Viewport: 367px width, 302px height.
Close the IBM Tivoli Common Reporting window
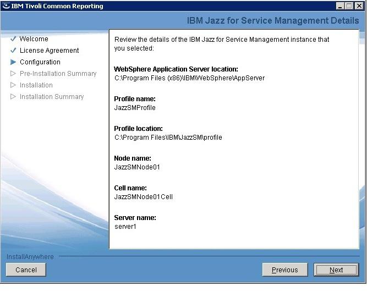pyautogui.click(x=359, y=6)
